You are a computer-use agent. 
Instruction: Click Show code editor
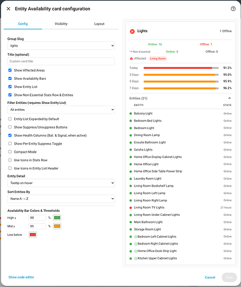21,277
